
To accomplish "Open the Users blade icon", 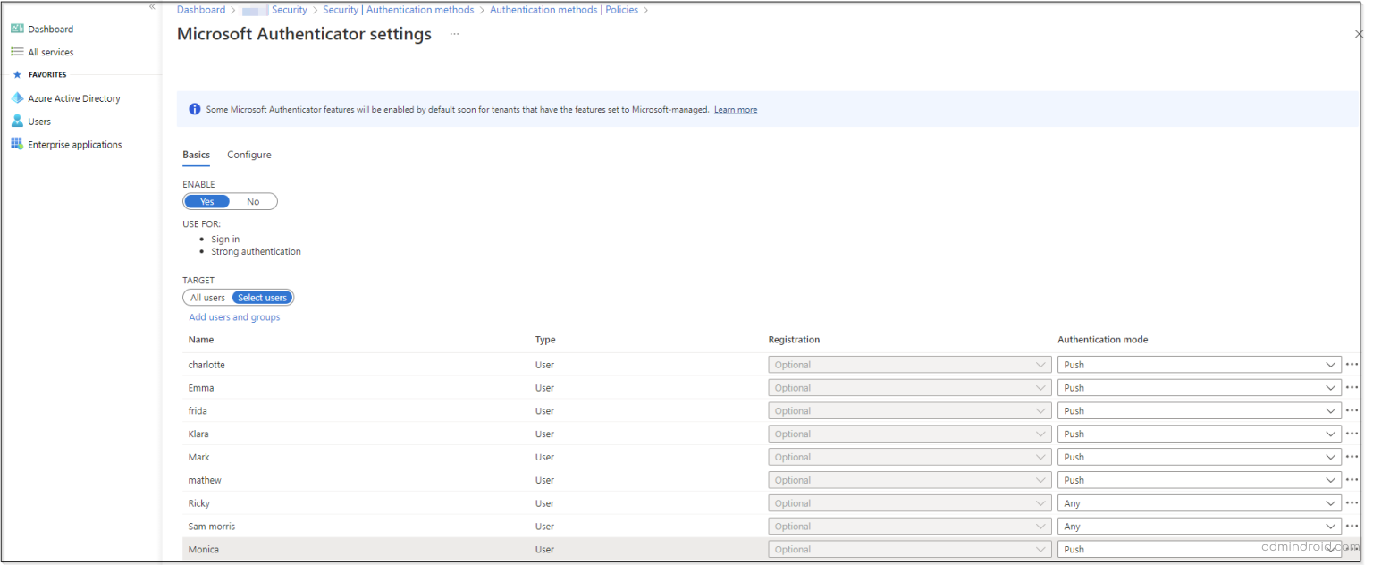I will click(18, 121).
